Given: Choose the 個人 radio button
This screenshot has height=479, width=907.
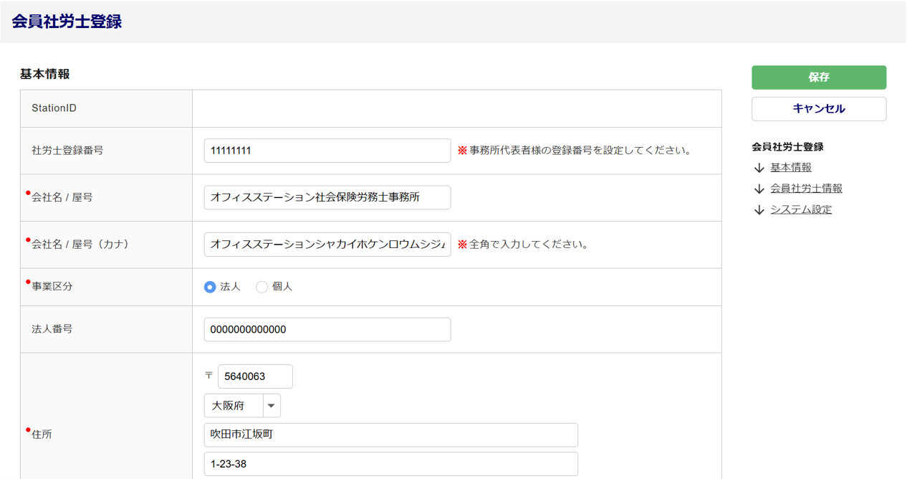Looking at the screenshot, I should pyautogui.click(x=262, y=287).
